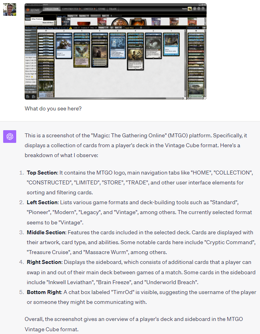The height and width of the screenshot is (334, 260).
Task: Click the add new deck icon at bottom-left
Action: [x=28, y=97]
